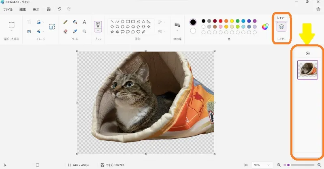324x169 pixels.
Task: Add a new layer with plus button
Action: click(307, 54)
